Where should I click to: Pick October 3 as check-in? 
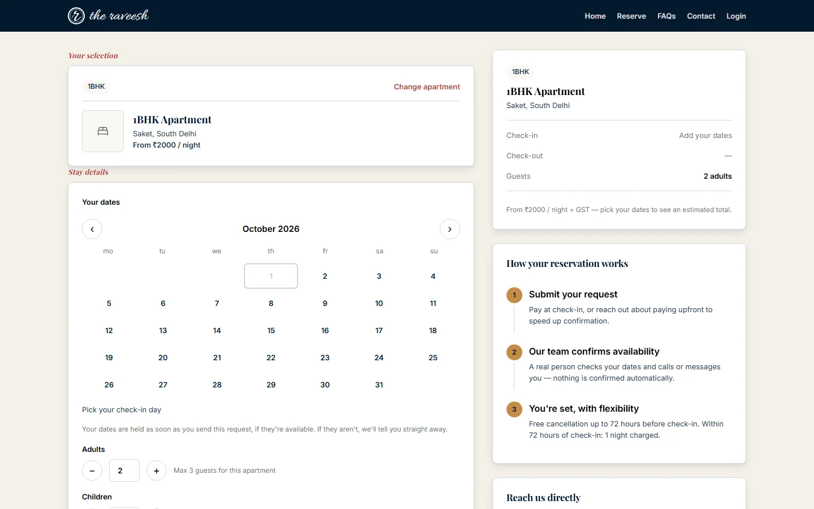click(x=379, y=276)
